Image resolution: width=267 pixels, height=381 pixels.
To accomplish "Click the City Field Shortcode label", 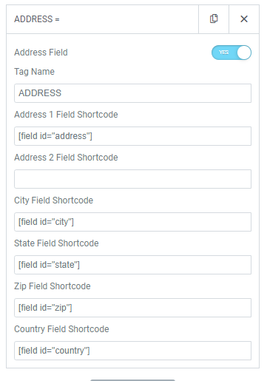I will pyautogui.click(x=53, y=200).
